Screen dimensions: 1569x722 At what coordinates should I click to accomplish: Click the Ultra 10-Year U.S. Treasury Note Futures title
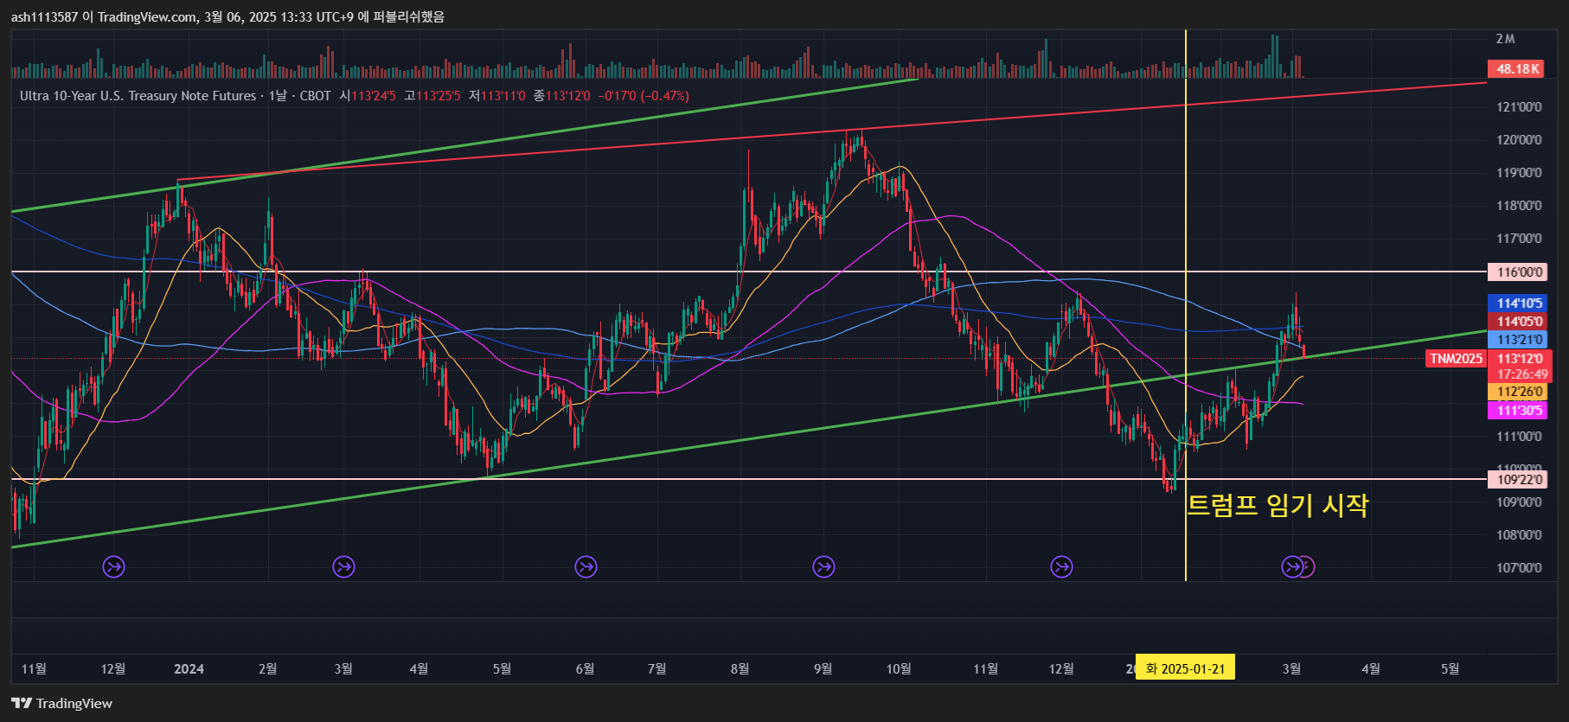(x=138, y=96)
